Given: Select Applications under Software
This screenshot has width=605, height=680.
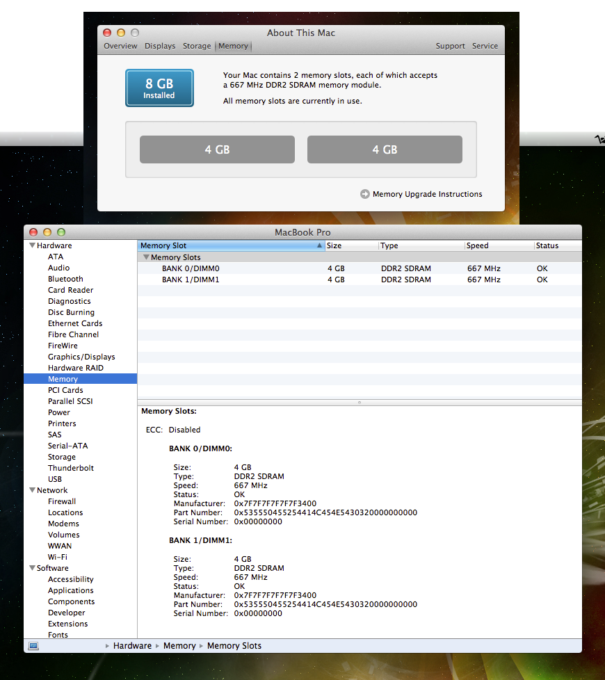Looking at the screenshot, I should pyautogui.click(x=71, y=590).
